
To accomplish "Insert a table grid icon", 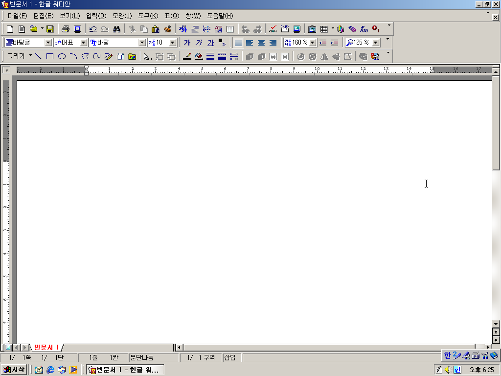I will click(x=324, y=29).
